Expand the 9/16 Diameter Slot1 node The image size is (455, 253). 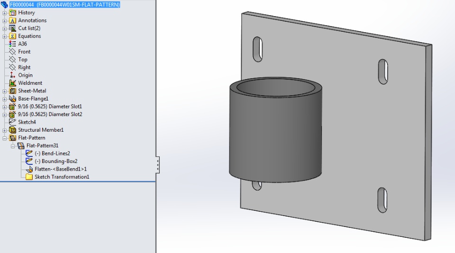pos(4,107)
